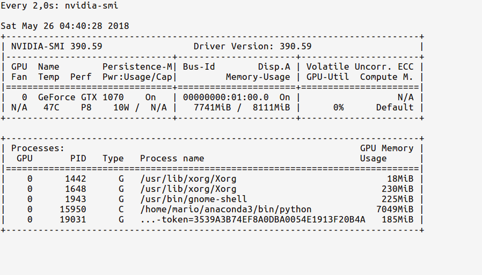Click the performance state 'P8'

pyautogui.click(x=86, y=107)
